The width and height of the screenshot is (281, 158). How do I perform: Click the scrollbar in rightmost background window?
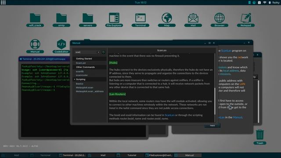(259, 101)
